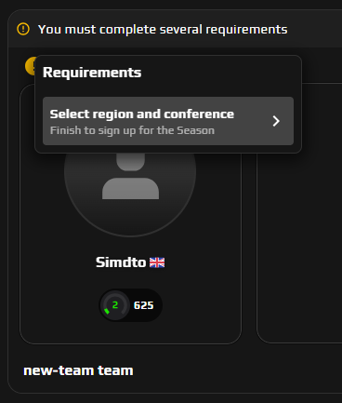
Task: Click the dark header bar right of the banner text
Action: pos(314,30)
